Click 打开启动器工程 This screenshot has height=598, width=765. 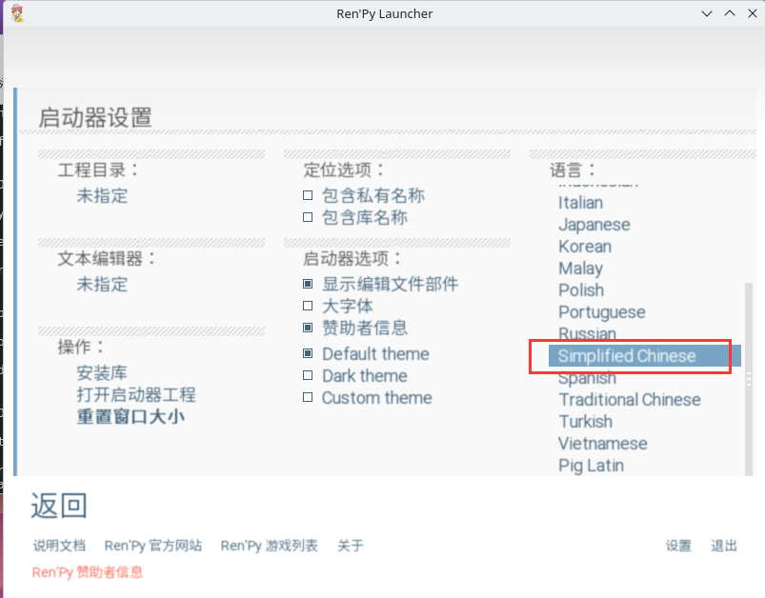pos(136,394)
